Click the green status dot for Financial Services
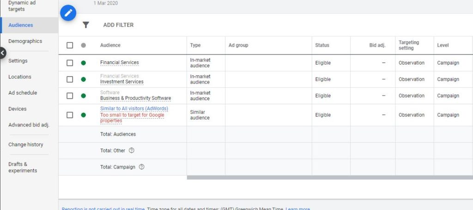 [x=84, y=63]
